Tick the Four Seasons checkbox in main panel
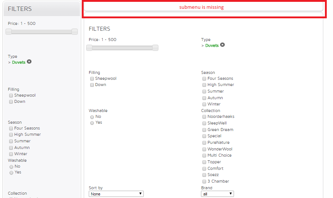 coord(204,79)
